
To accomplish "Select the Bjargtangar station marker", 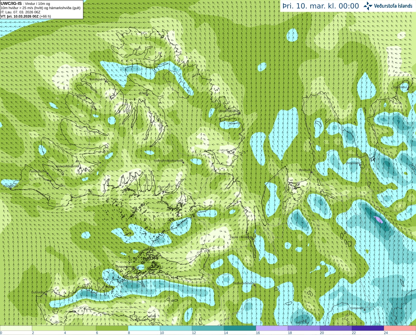I will coord(11,188).
